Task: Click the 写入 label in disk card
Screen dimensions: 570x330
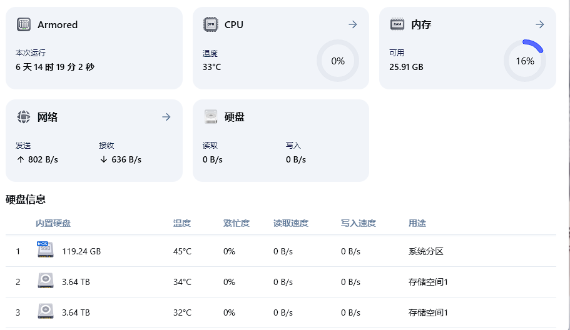Action: coord(293,146)
